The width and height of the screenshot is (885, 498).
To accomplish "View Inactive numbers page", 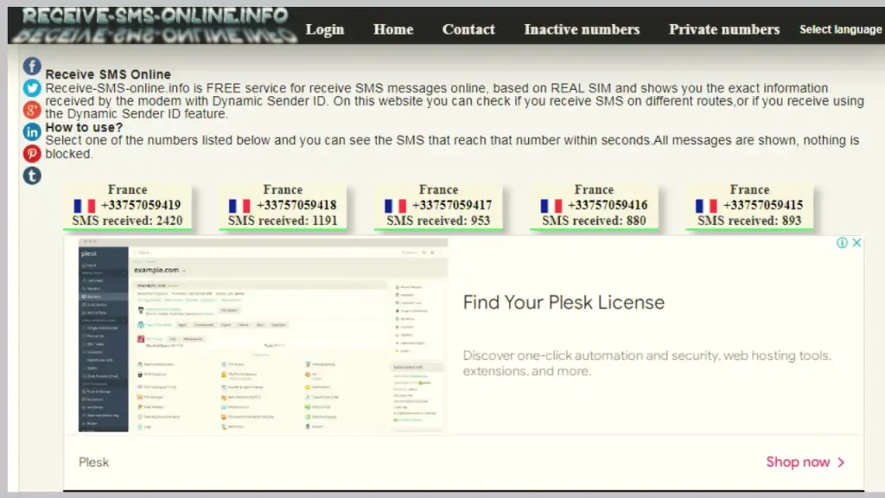I will click(582, 29).
